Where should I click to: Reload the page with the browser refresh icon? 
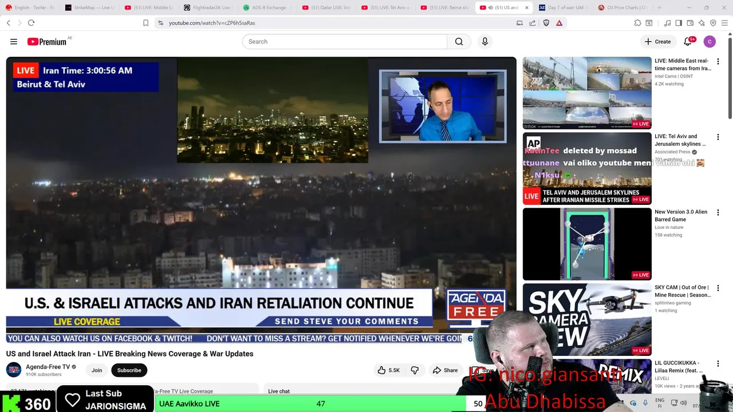click(31, 23)
